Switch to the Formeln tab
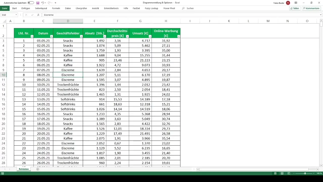Image resolution: width=323 pixels, height=182 pixels. pos(56,8)
